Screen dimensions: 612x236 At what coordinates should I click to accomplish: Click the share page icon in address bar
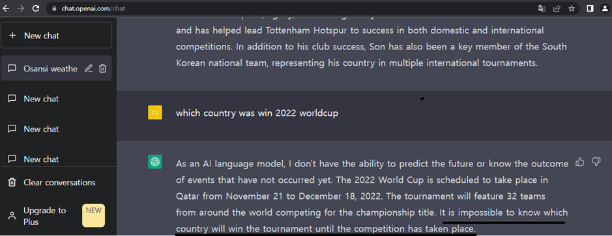[x=557, y=8]
